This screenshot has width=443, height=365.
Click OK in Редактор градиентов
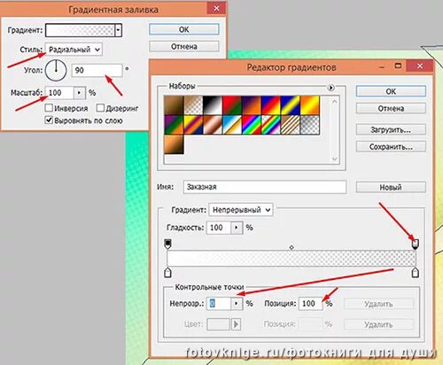391,91
